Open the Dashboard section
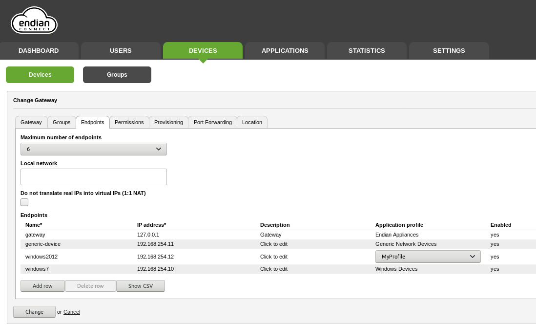The height and width of the screenshot is (325, 536). [x=39, y=50]
